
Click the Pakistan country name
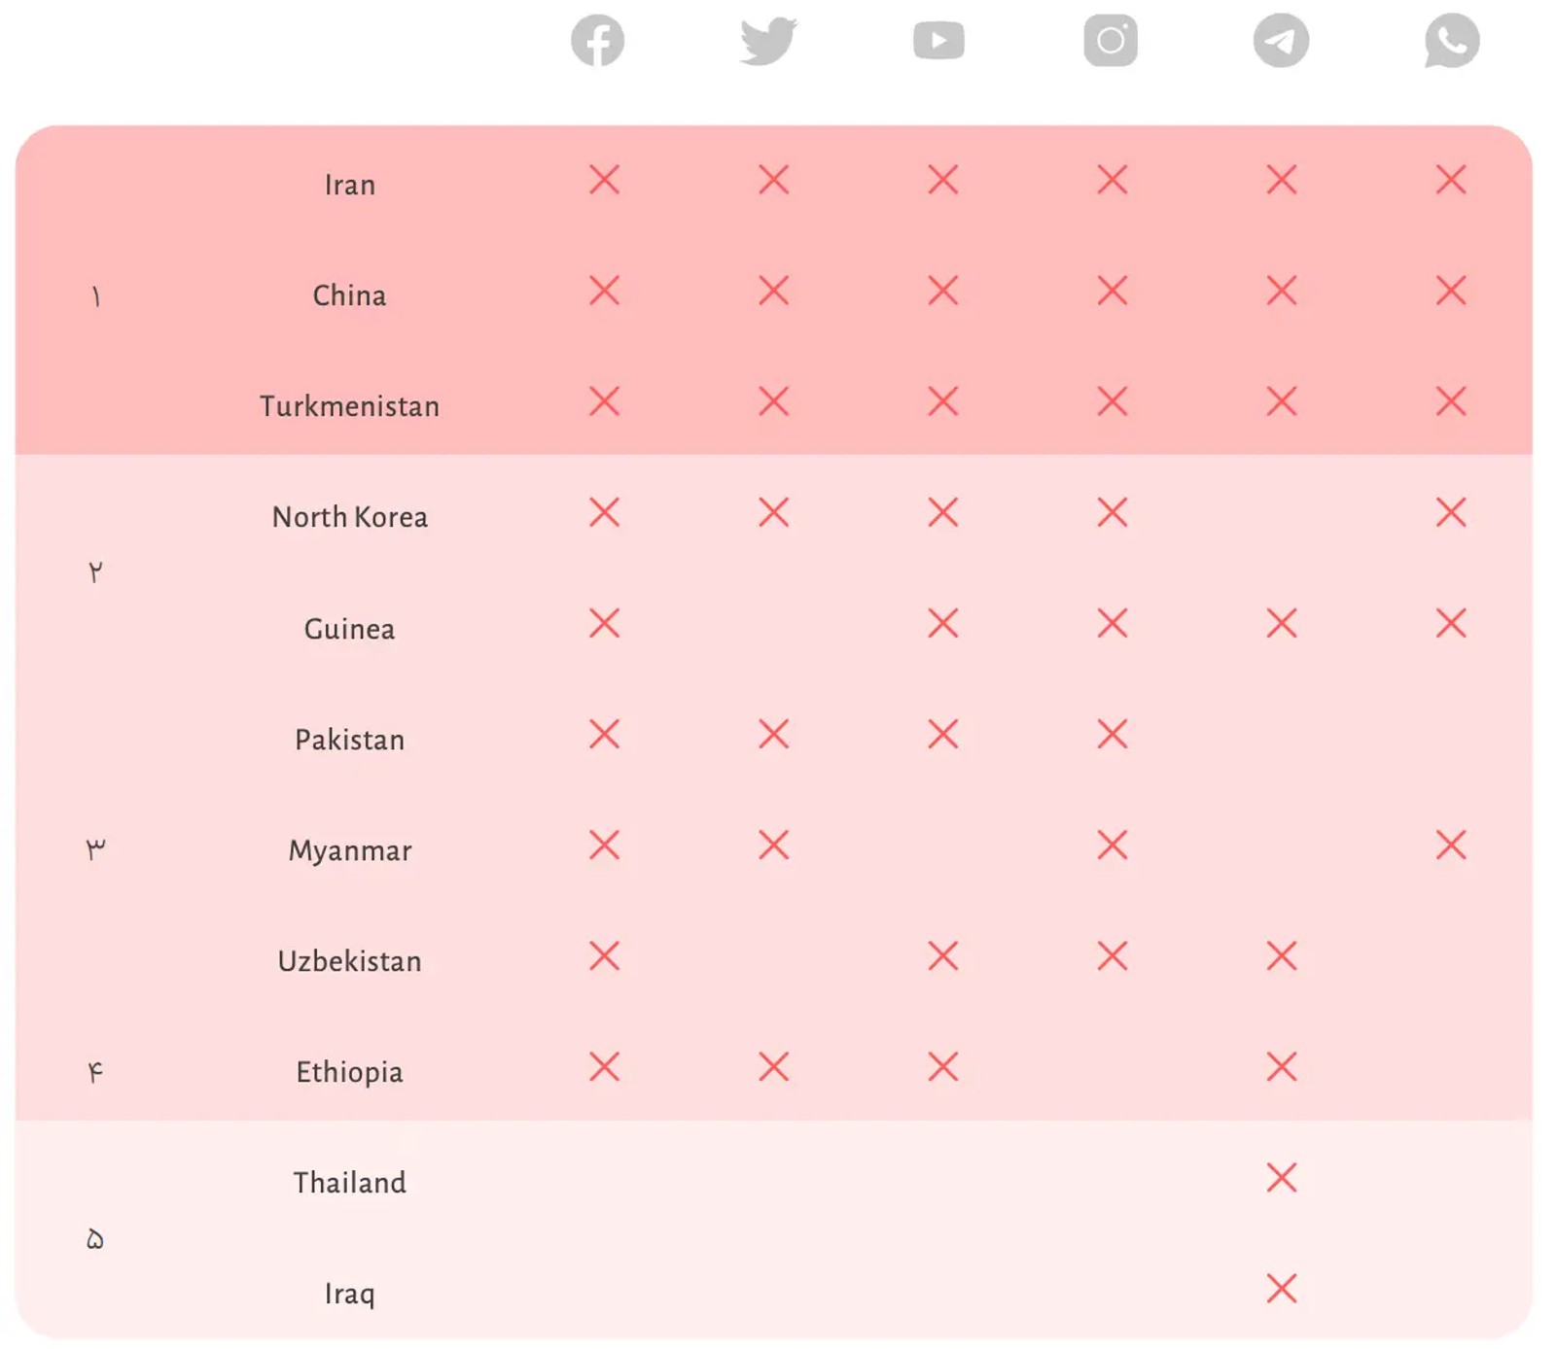pyautogui.click(x=350, y=740)
